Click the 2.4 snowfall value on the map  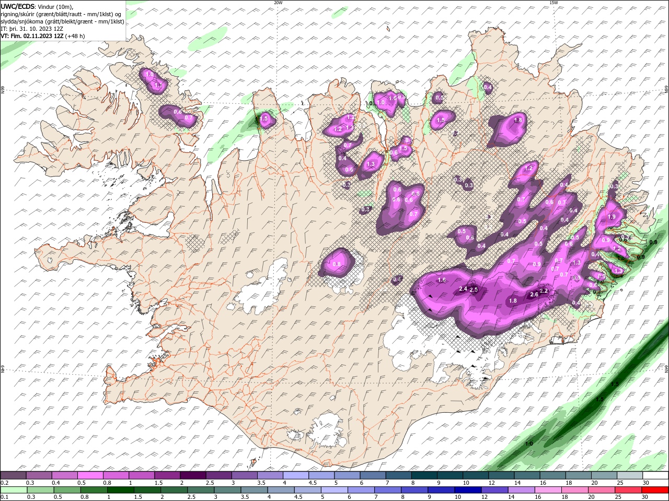[x=463, y=289]
